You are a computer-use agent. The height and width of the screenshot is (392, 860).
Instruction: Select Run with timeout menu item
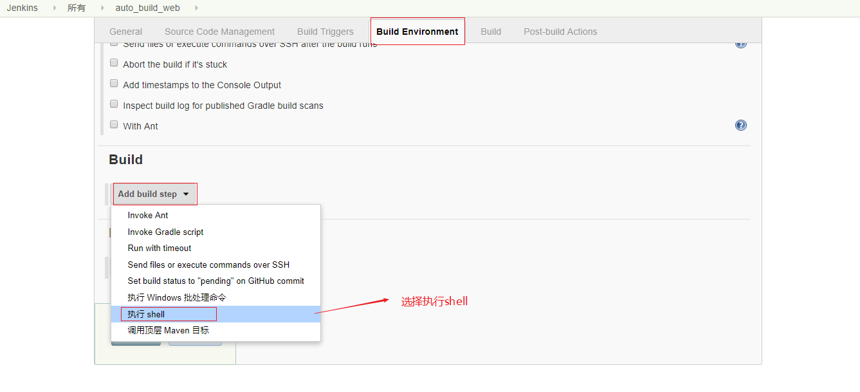[215, 248]
